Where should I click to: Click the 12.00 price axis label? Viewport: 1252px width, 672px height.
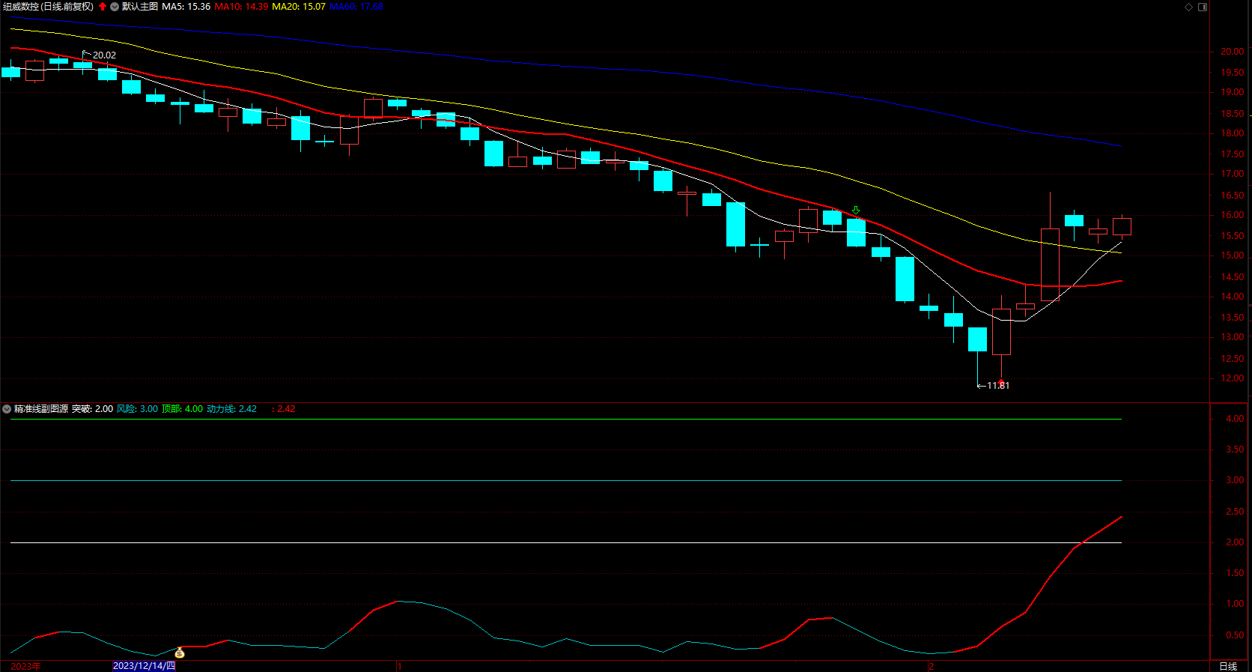click(1233, 378)
